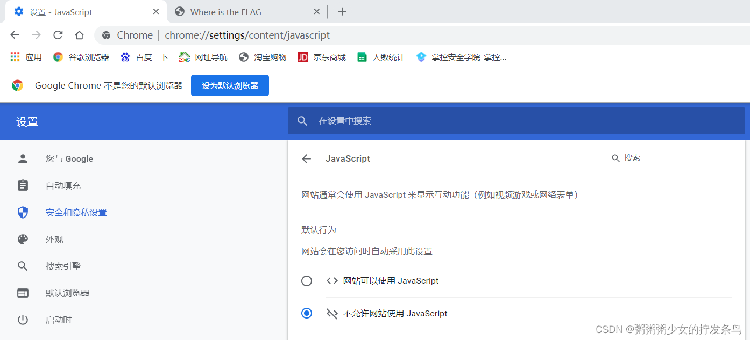This screenshot has height=340, width=750.
Task: Open the 启动时 settings section
Action: tap(59, 320)
